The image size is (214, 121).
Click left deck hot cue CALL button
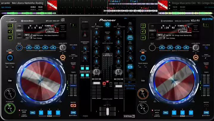click(33, 113)
